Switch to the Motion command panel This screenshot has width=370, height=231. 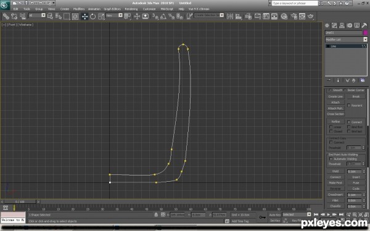coord(350,25)
